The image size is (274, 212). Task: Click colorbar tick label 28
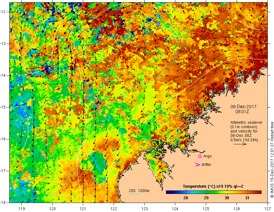point(186,198)
